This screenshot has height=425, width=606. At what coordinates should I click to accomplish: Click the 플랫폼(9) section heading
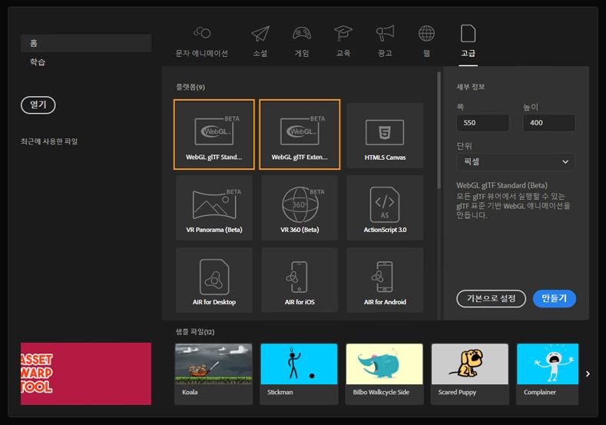coord(190,87)
